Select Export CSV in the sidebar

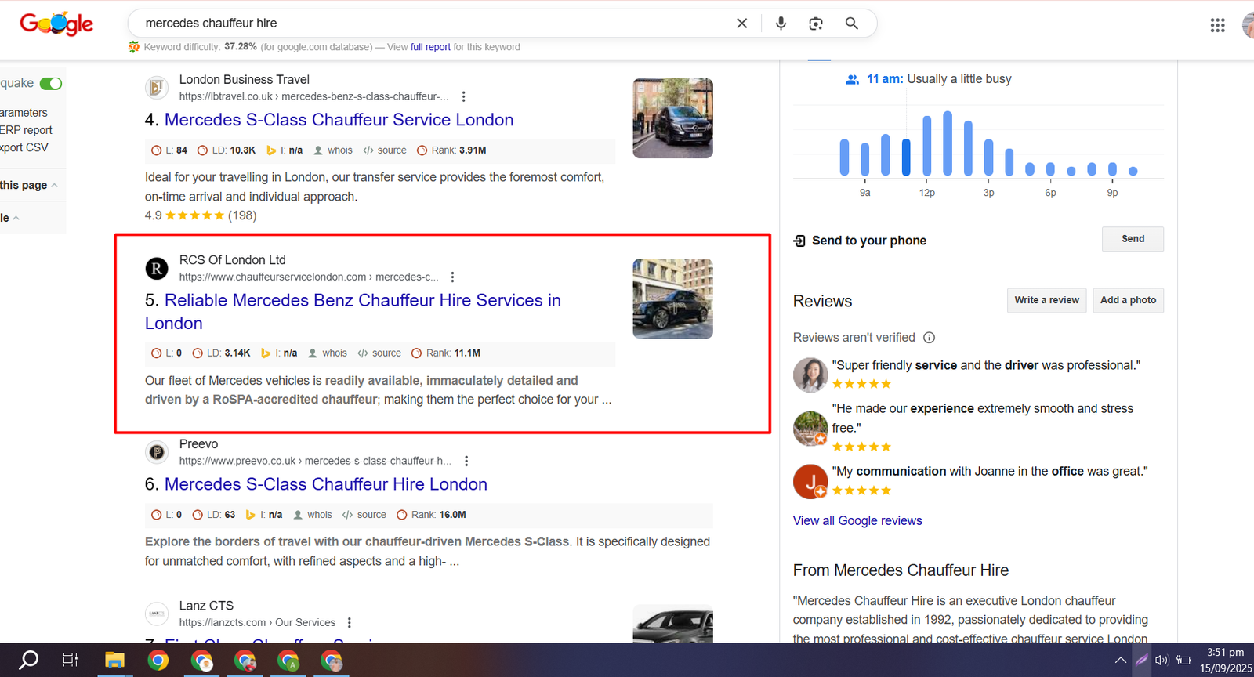(x=24, y=147)
